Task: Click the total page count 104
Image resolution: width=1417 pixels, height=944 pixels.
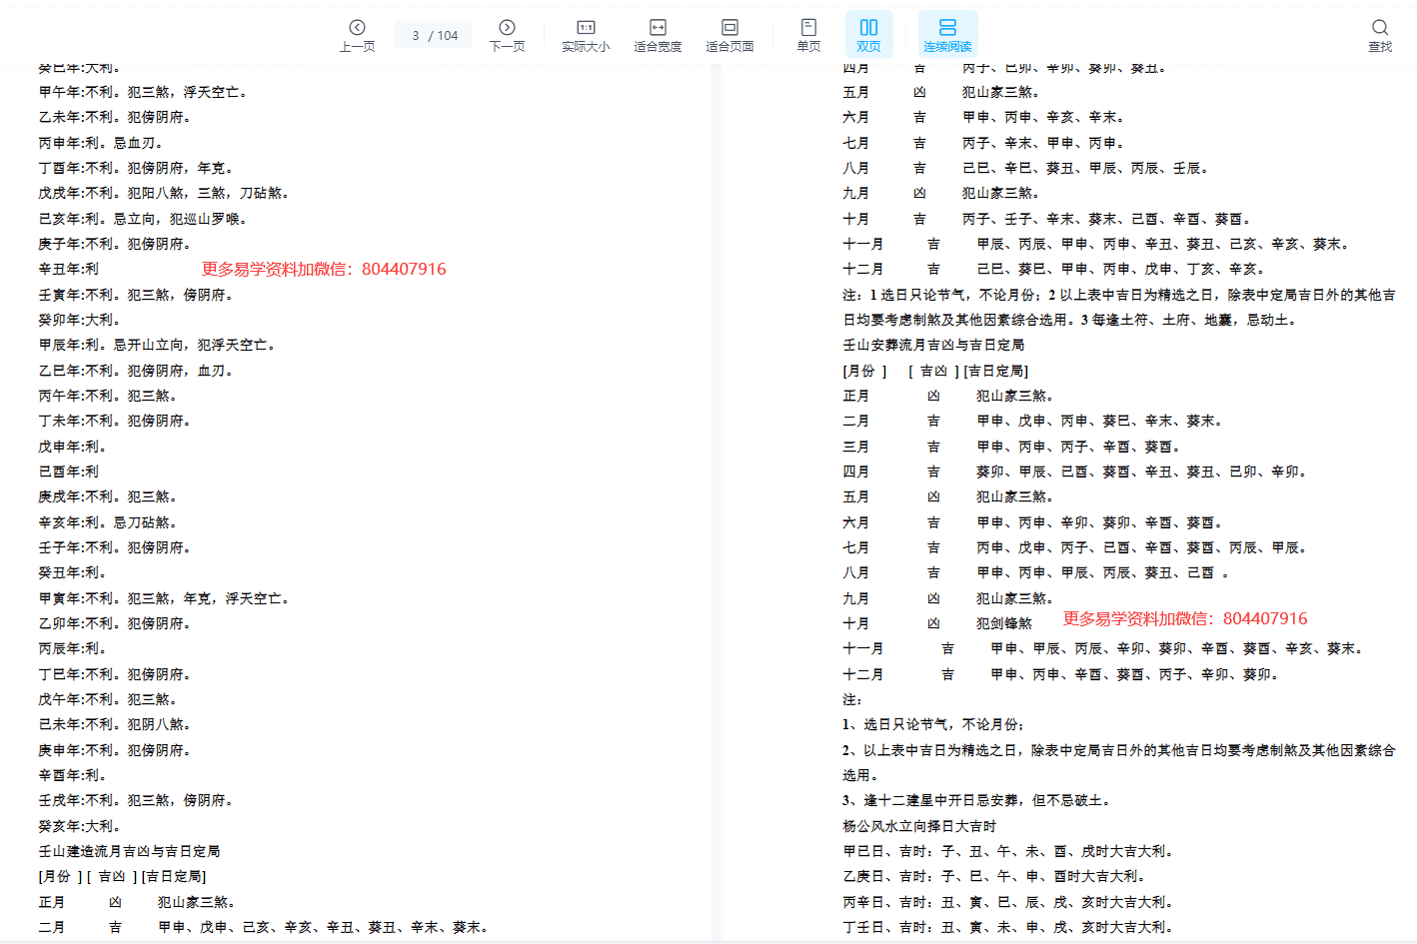Action: [448, 36]
